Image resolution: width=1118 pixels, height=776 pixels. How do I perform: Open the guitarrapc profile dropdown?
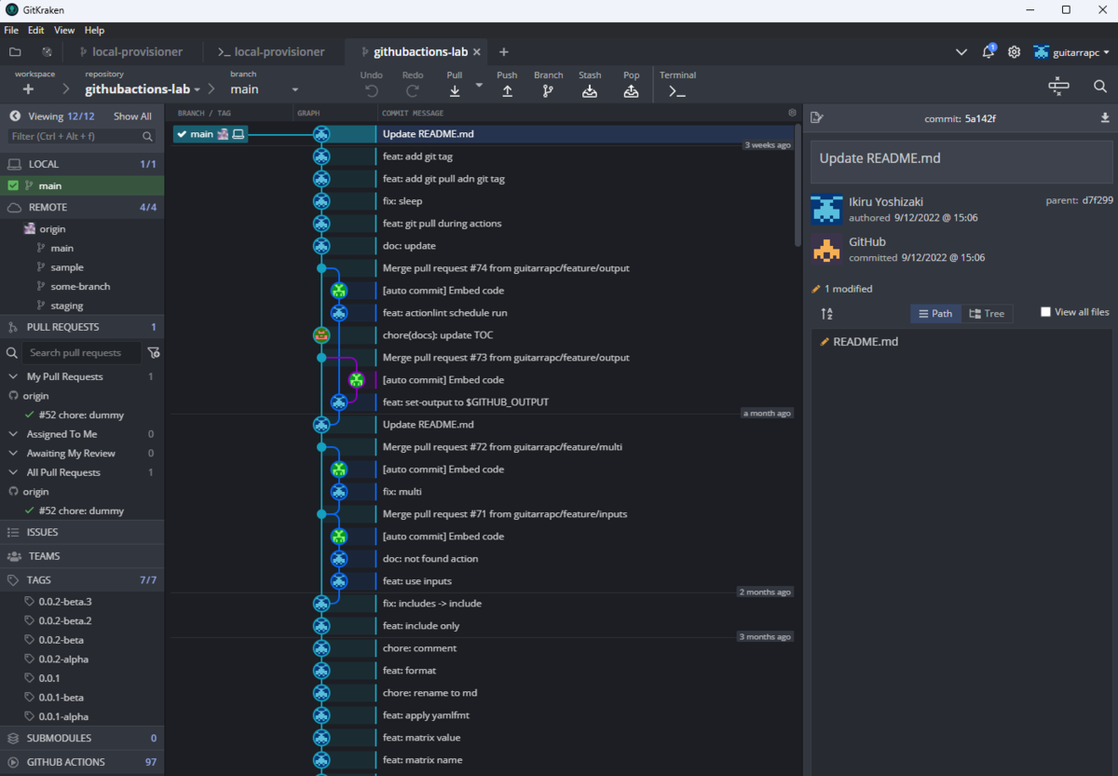point(1072,52)
